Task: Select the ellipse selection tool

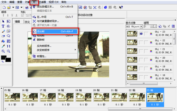Action: click(8, 26)
